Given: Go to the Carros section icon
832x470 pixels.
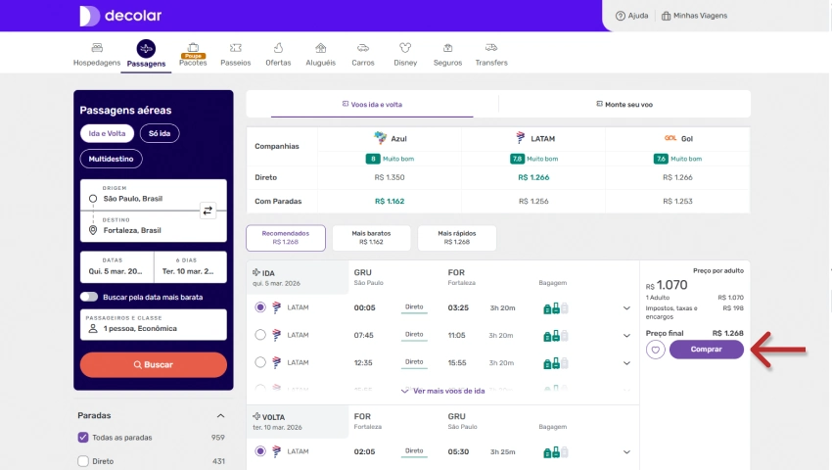Looking at the screenshot, I should pyautogui.click(x=362, y=48).
